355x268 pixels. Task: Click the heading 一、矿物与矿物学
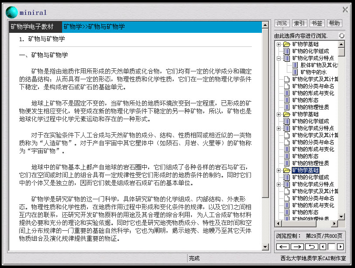(44, 55)
